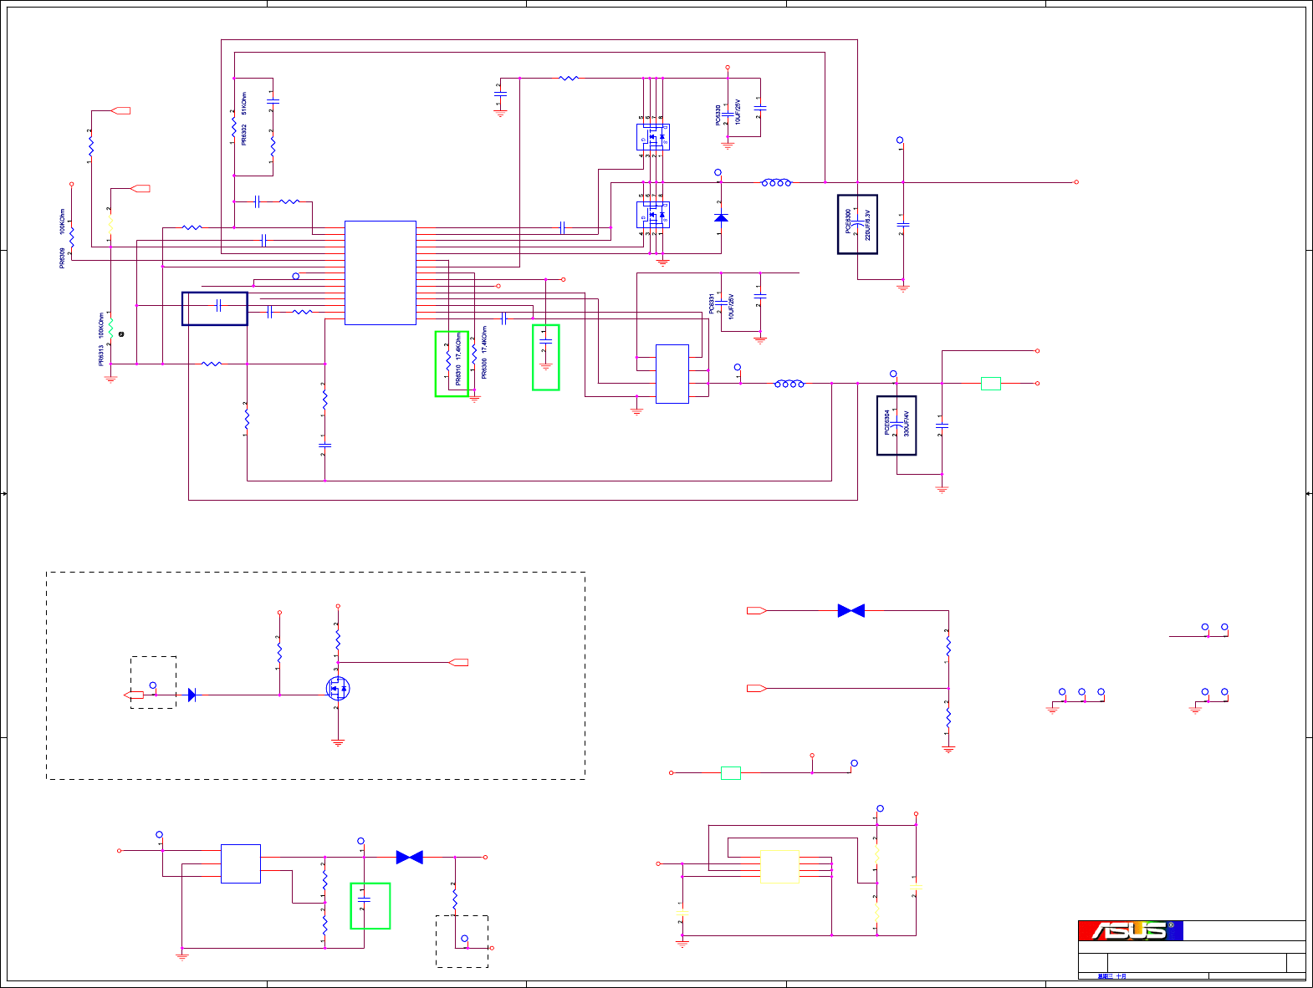Select green-boxed capacitor right of PR6300

pos(546,341)
